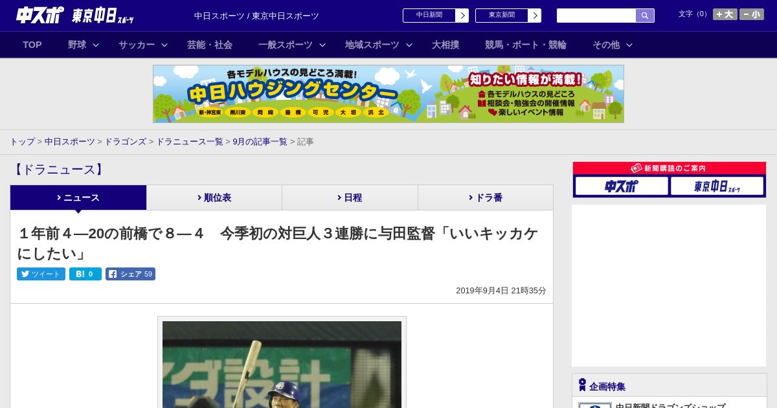Viewport: 777px width, 408px height.
Task: Expand the 地域スポーツ dropdown chevron
Action: point(409,45)
